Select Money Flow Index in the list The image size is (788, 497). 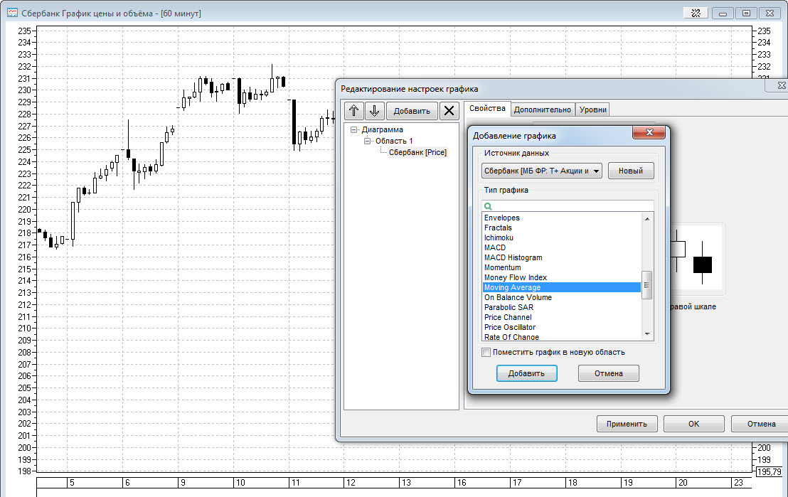[x=561, y=277]
